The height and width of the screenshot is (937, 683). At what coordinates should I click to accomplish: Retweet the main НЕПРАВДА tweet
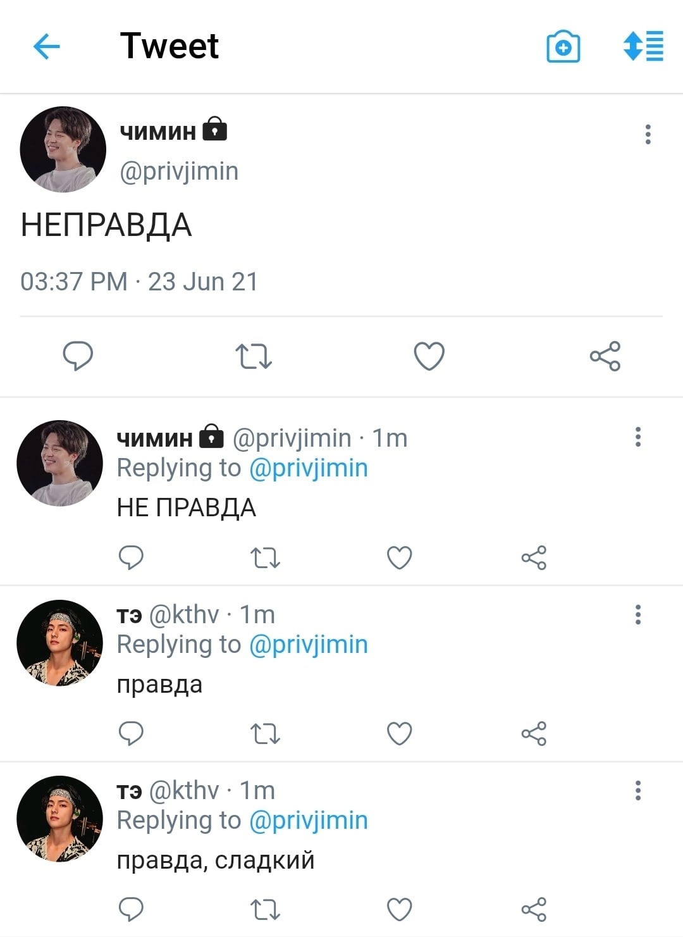pos(253,356)
